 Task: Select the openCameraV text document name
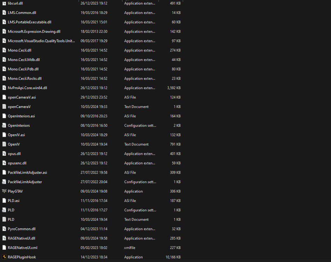[19, 107]
